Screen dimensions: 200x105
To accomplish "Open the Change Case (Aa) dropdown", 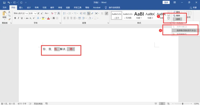I will point(47,13).
